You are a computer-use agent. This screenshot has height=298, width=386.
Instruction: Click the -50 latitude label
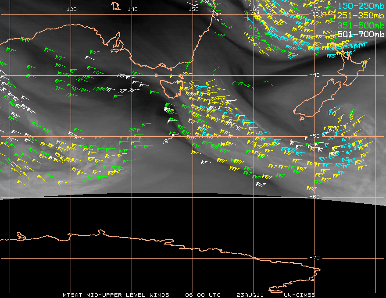coord(315,136)
